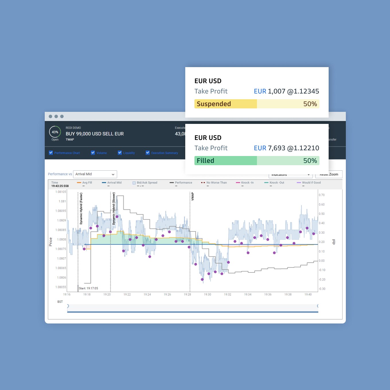This screenshot has width=390, height=390.
Task: Click the left handle of the time range slider
Action: click(x=68, y=306)
